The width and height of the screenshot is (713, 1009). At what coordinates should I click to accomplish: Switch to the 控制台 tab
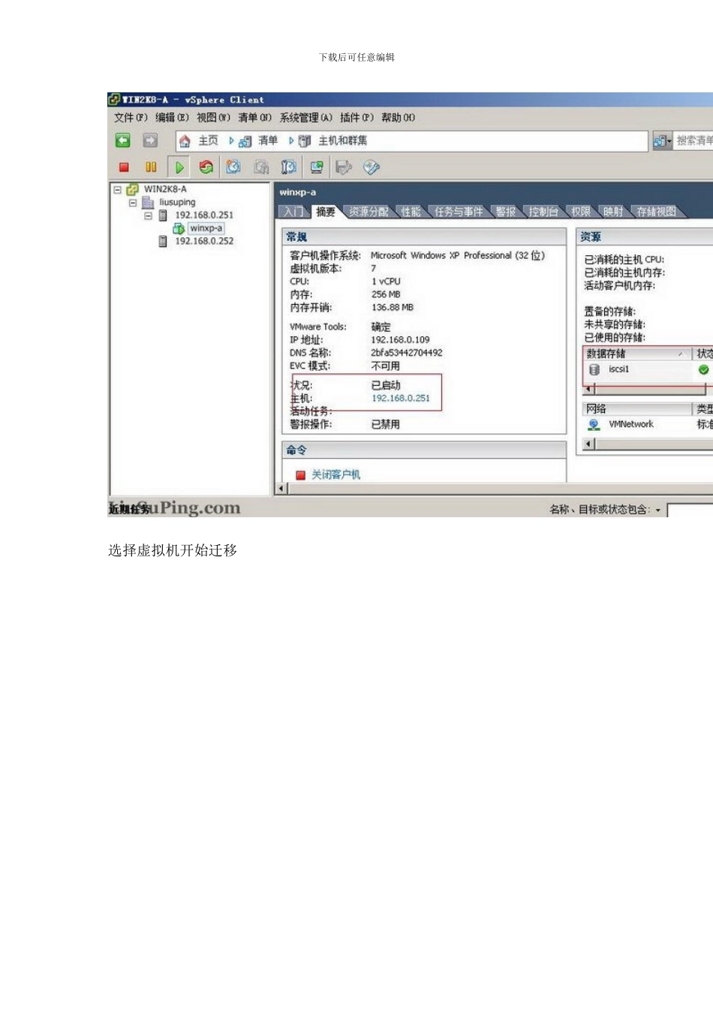pyautogui.click(x=543, y=212)
